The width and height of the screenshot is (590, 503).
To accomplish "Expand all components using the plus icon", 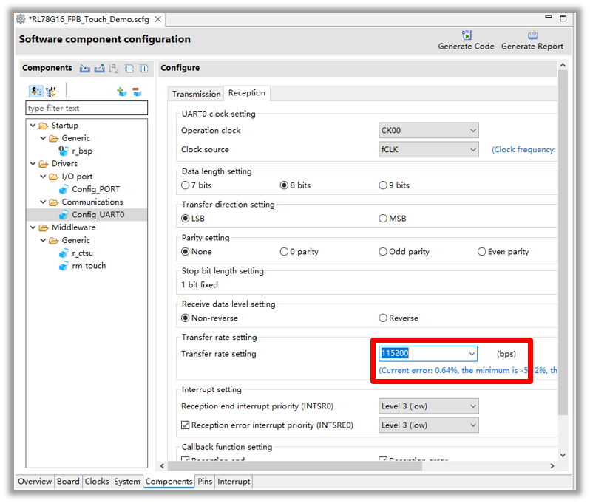I will coord(144,69).
